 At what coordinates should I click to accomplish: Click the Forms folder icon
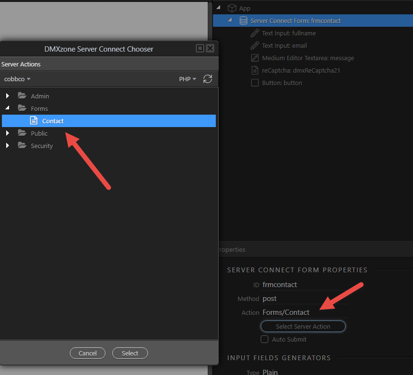pos(22,108)
